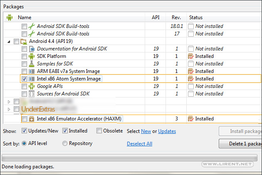The image size is (262, 175).
Task: Tick the Android 4.4 (API 19) group checkbox
Action: [x=16, y=41]
